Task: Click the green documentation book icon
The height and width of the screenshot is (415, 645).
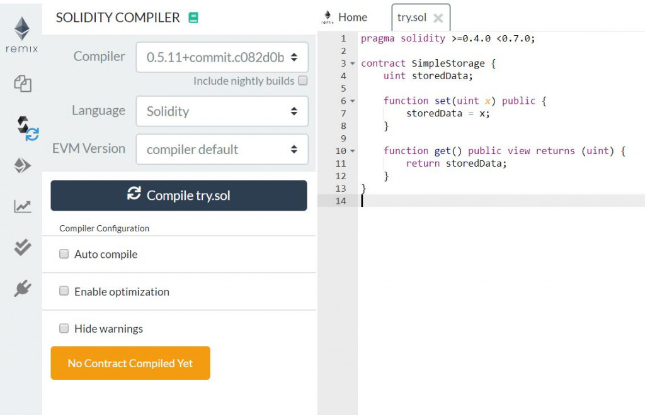Action: point(193,18)
